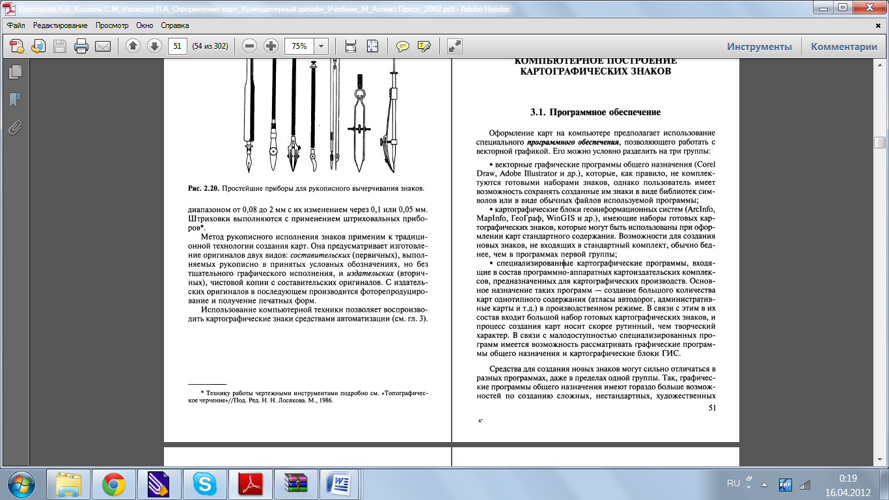Click the share file icon beside Create PDF

click(x=38, y=46)
